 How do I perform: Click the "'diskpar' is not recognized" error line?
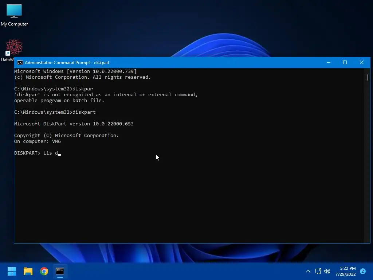point(106,95)
